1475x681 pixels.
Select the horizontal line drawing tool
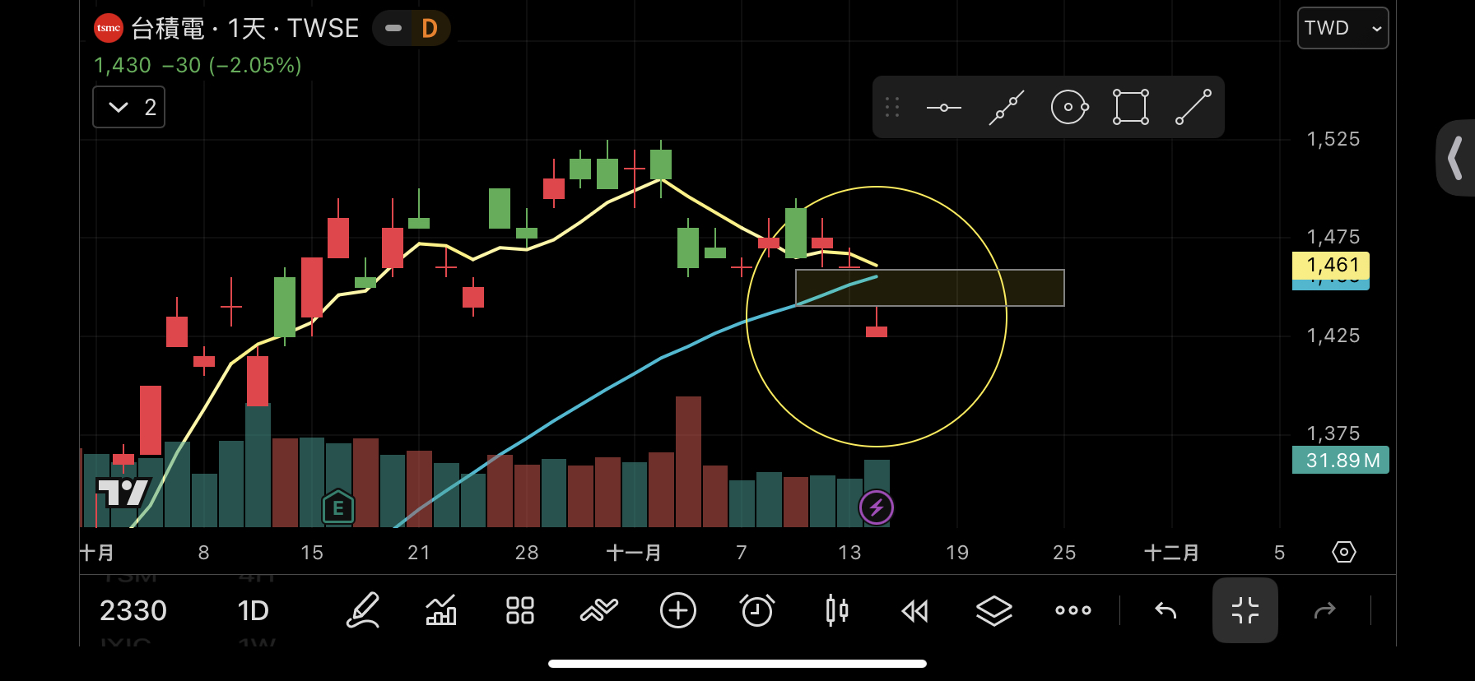point(943,108)
